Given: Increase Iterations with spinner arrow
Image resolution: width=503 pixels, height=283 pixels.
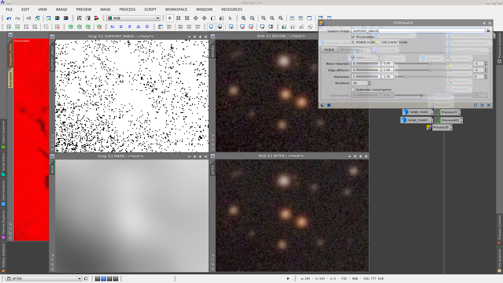Looking at the screenshot, I should pos(369,82).
